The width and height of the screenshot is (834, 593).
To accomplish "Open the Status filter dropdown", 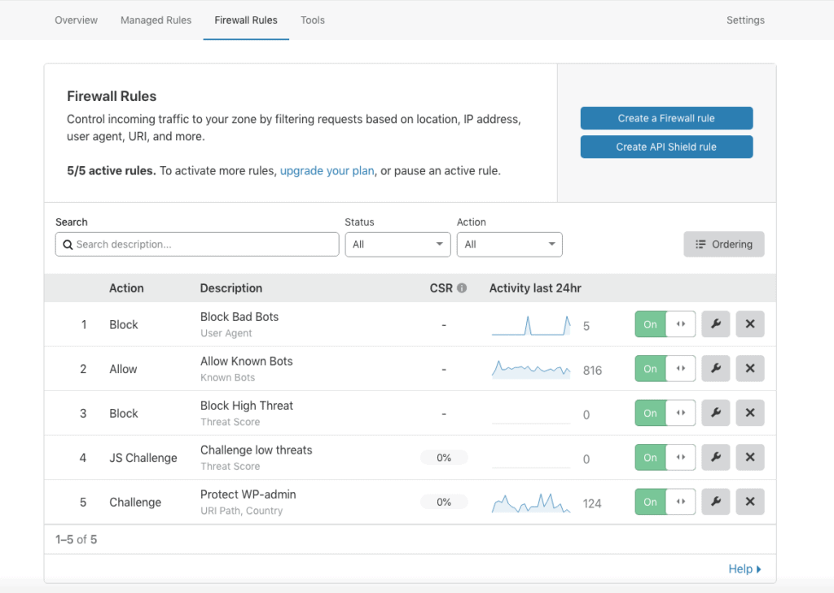I will 397,244.
